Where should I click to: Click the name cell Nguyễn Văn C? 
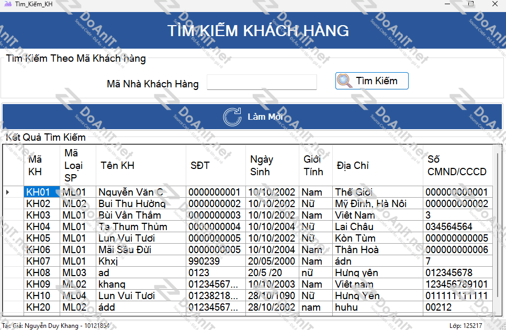141,192
